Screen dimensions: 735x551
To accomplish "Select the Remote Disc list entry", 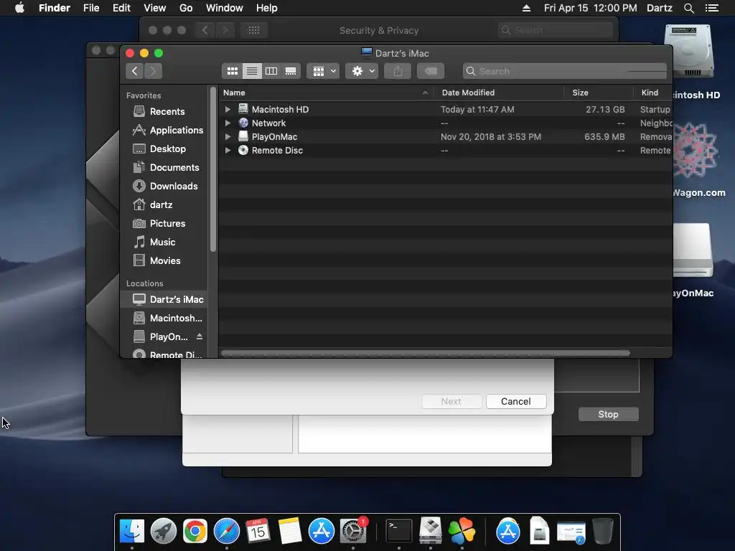I will pyautogui.click(x=445, y=151).
